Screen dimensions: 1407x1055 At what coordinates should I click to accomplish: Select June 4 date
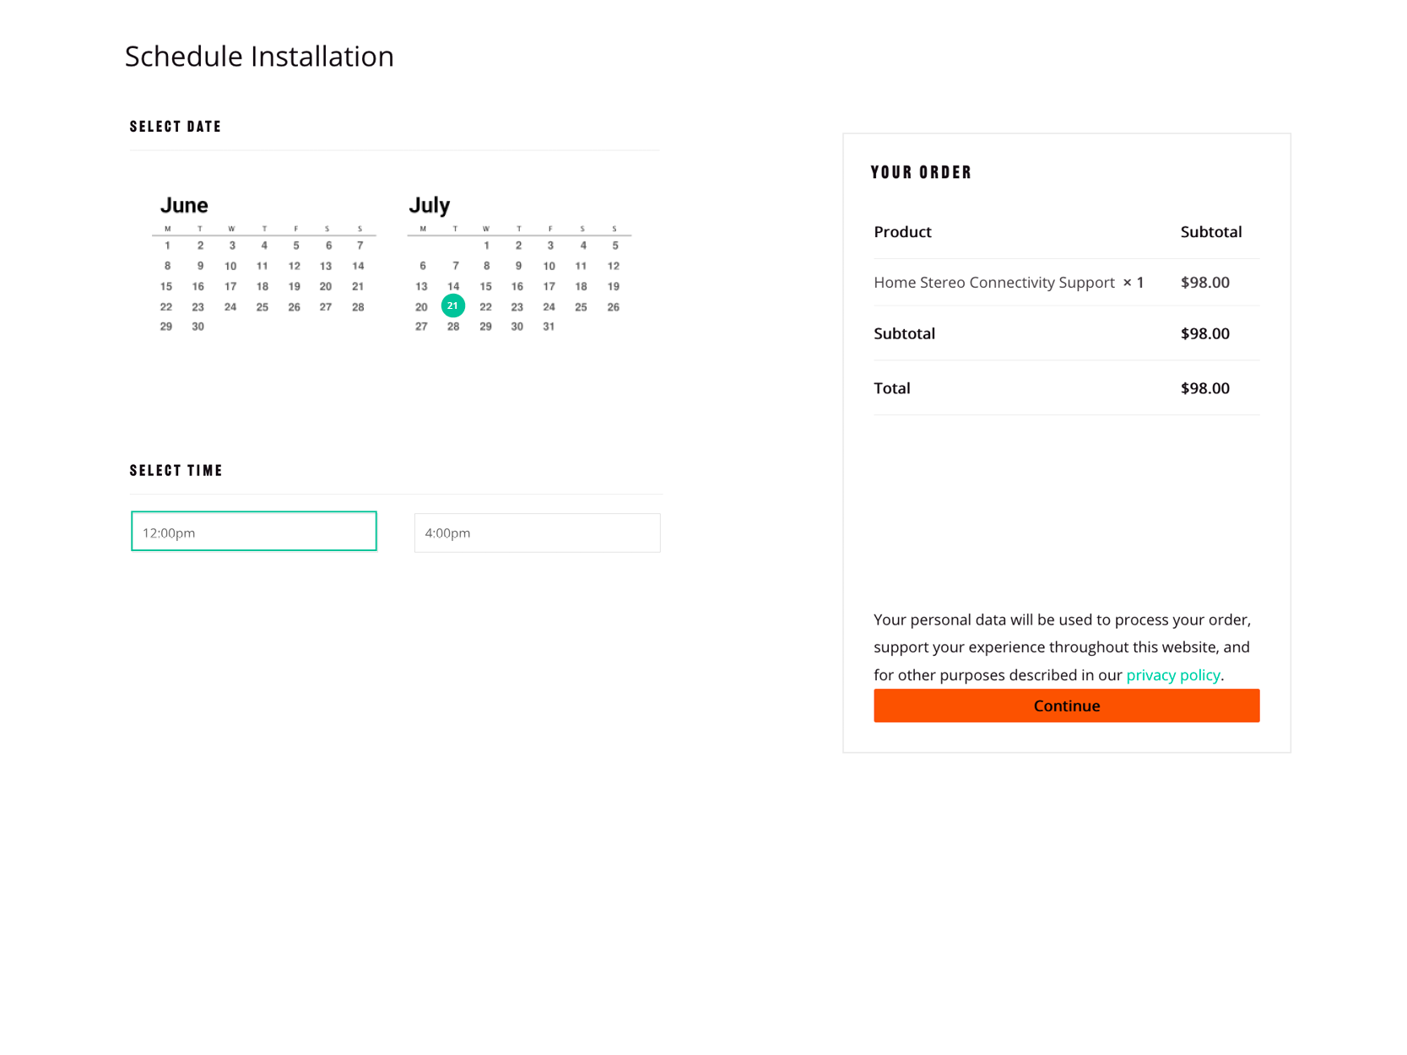click(x=264, y=246)
